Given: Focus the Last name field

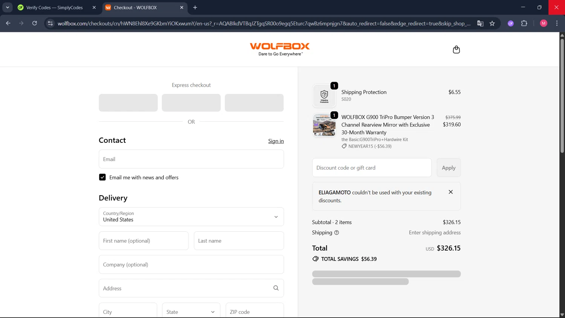Looking at the screenshot, I should [x=239, y=241].
